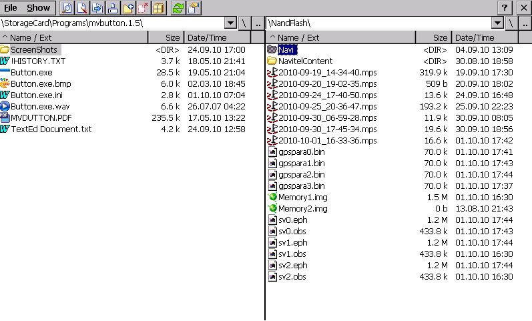The width and height of the screenshot is (532, 321).
Task: Click the View file magnifier toolbar icon
Action: click(67, 8)
